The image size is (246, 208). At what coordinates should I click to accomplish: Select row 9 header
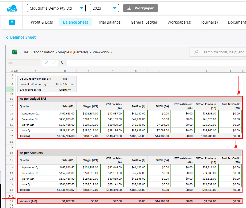click(10, 90)
